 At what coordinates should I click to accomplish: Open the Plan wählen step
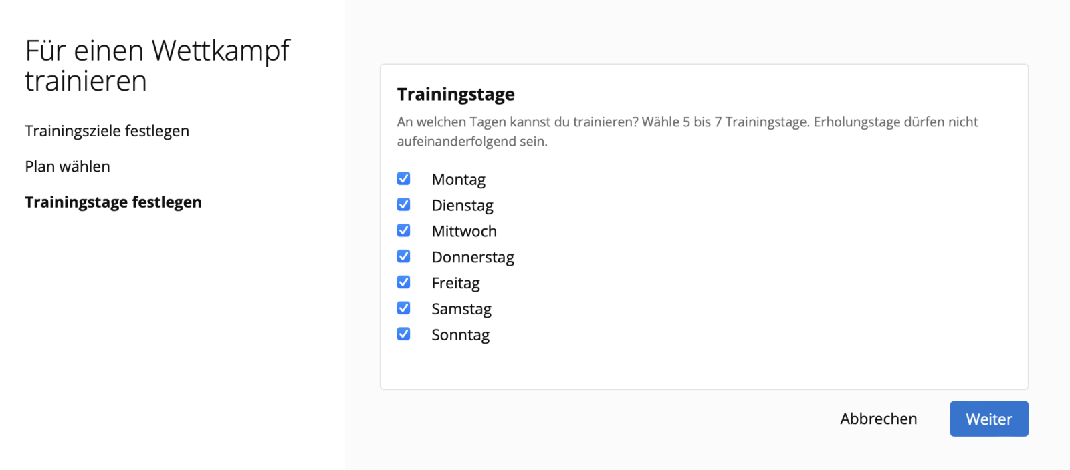68,166
